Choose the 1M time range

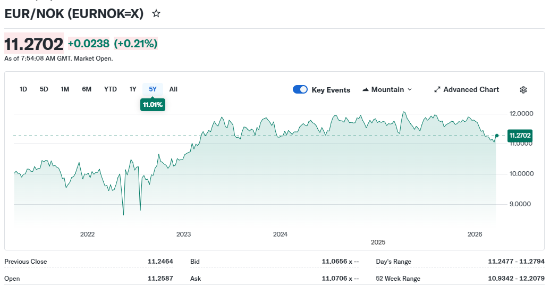pos(65,89)
